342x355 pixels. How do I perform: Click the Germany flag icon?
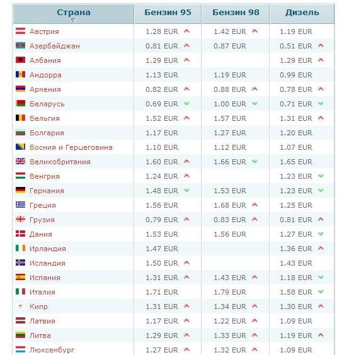pos(20,190)
